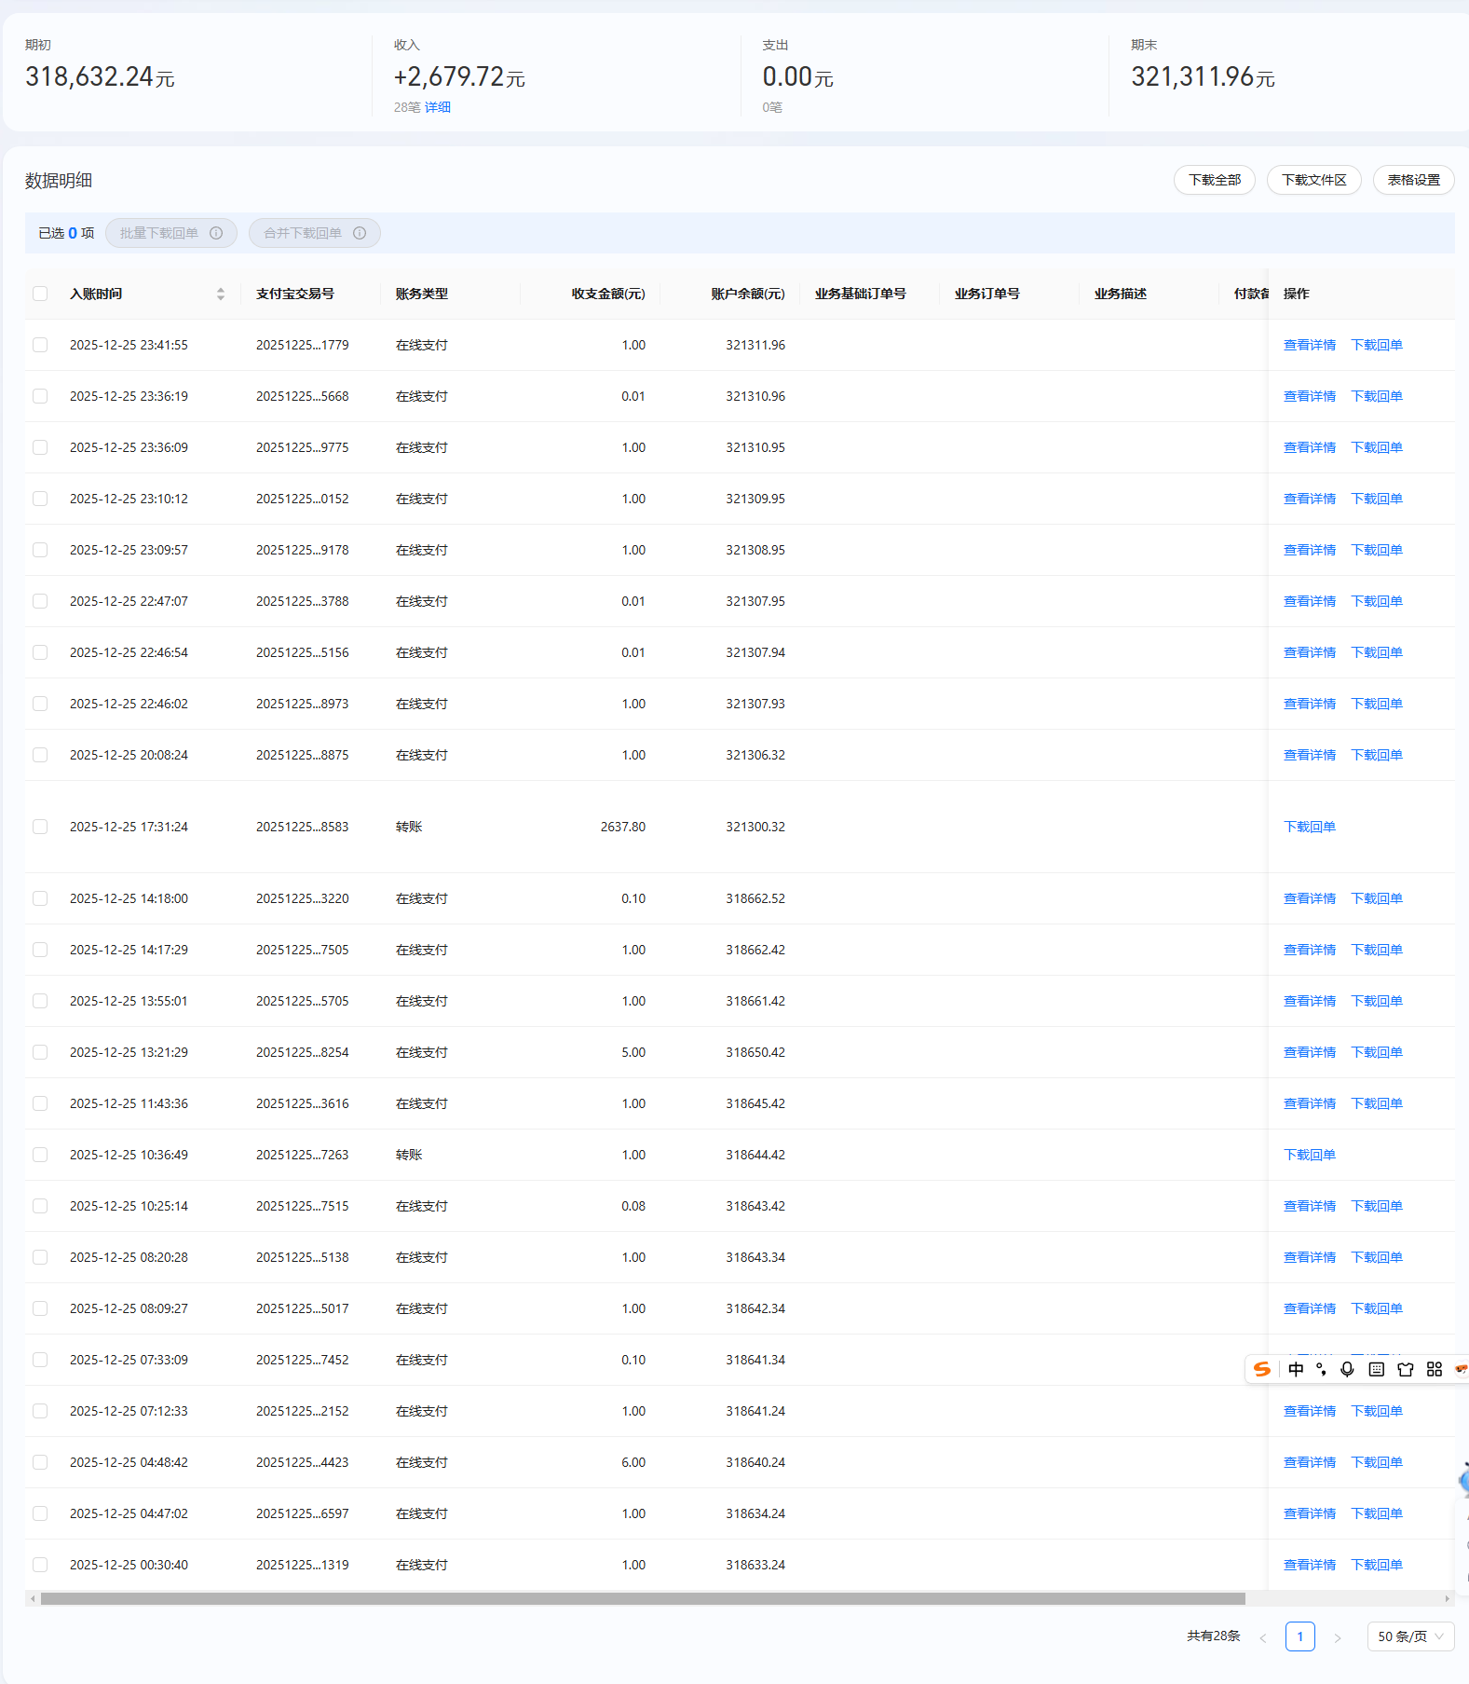Open the IME toolbox grid icon
1469x1684 pixels.
[1434, 1369]
